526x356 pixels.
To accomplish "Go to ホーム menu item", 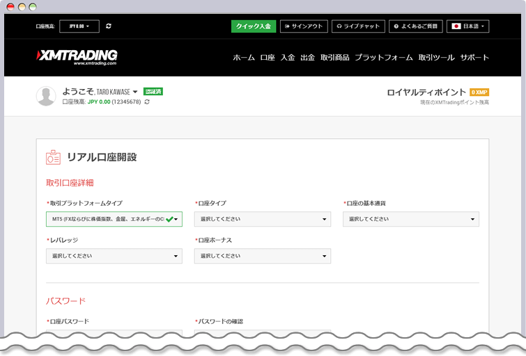I will (244, 58).
